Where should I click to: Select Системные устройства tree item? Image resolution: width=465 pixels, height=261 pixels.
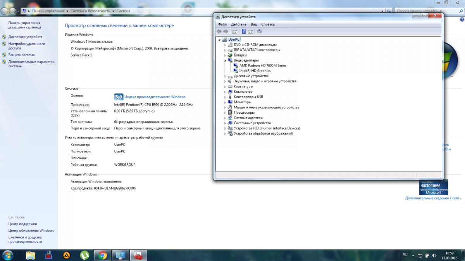(252, 123)
